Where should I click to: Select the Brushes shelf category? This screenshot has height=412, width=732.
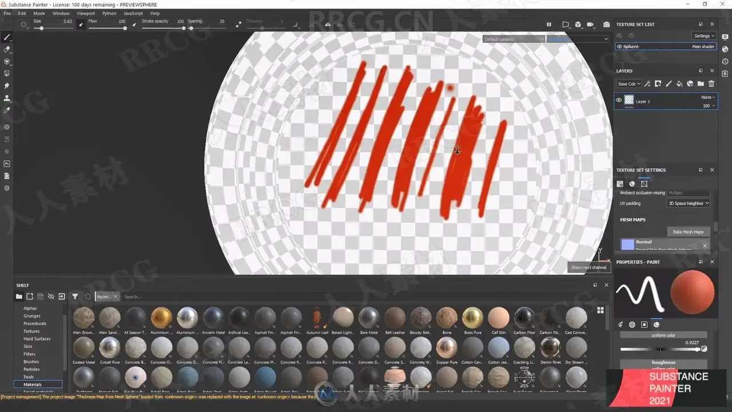click(x=31, y=362)
